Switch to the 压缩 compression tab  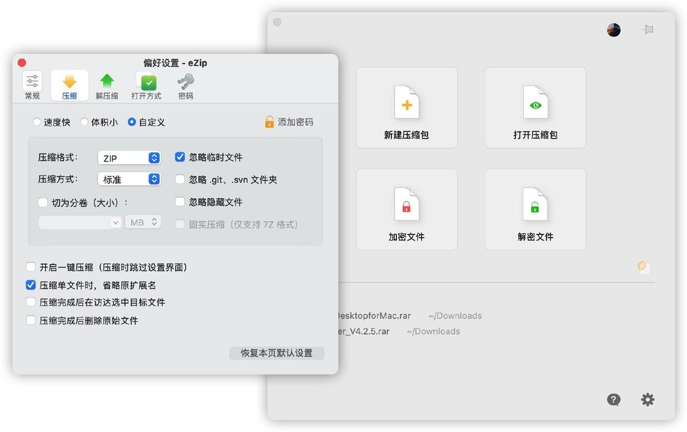[x=70, y=85]
